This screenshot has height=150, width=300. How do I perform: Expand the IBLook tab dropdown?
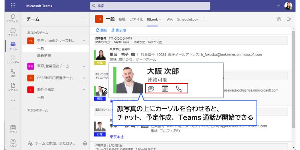160,19
